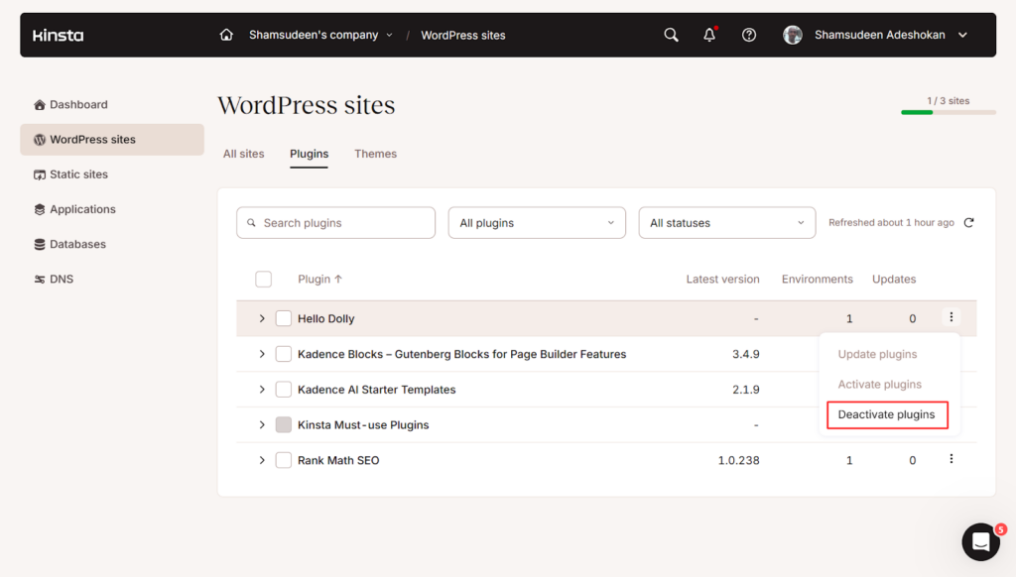Choose Deactivate plugins from the menu
1016x577 pixels.
(x=887, y=414)
